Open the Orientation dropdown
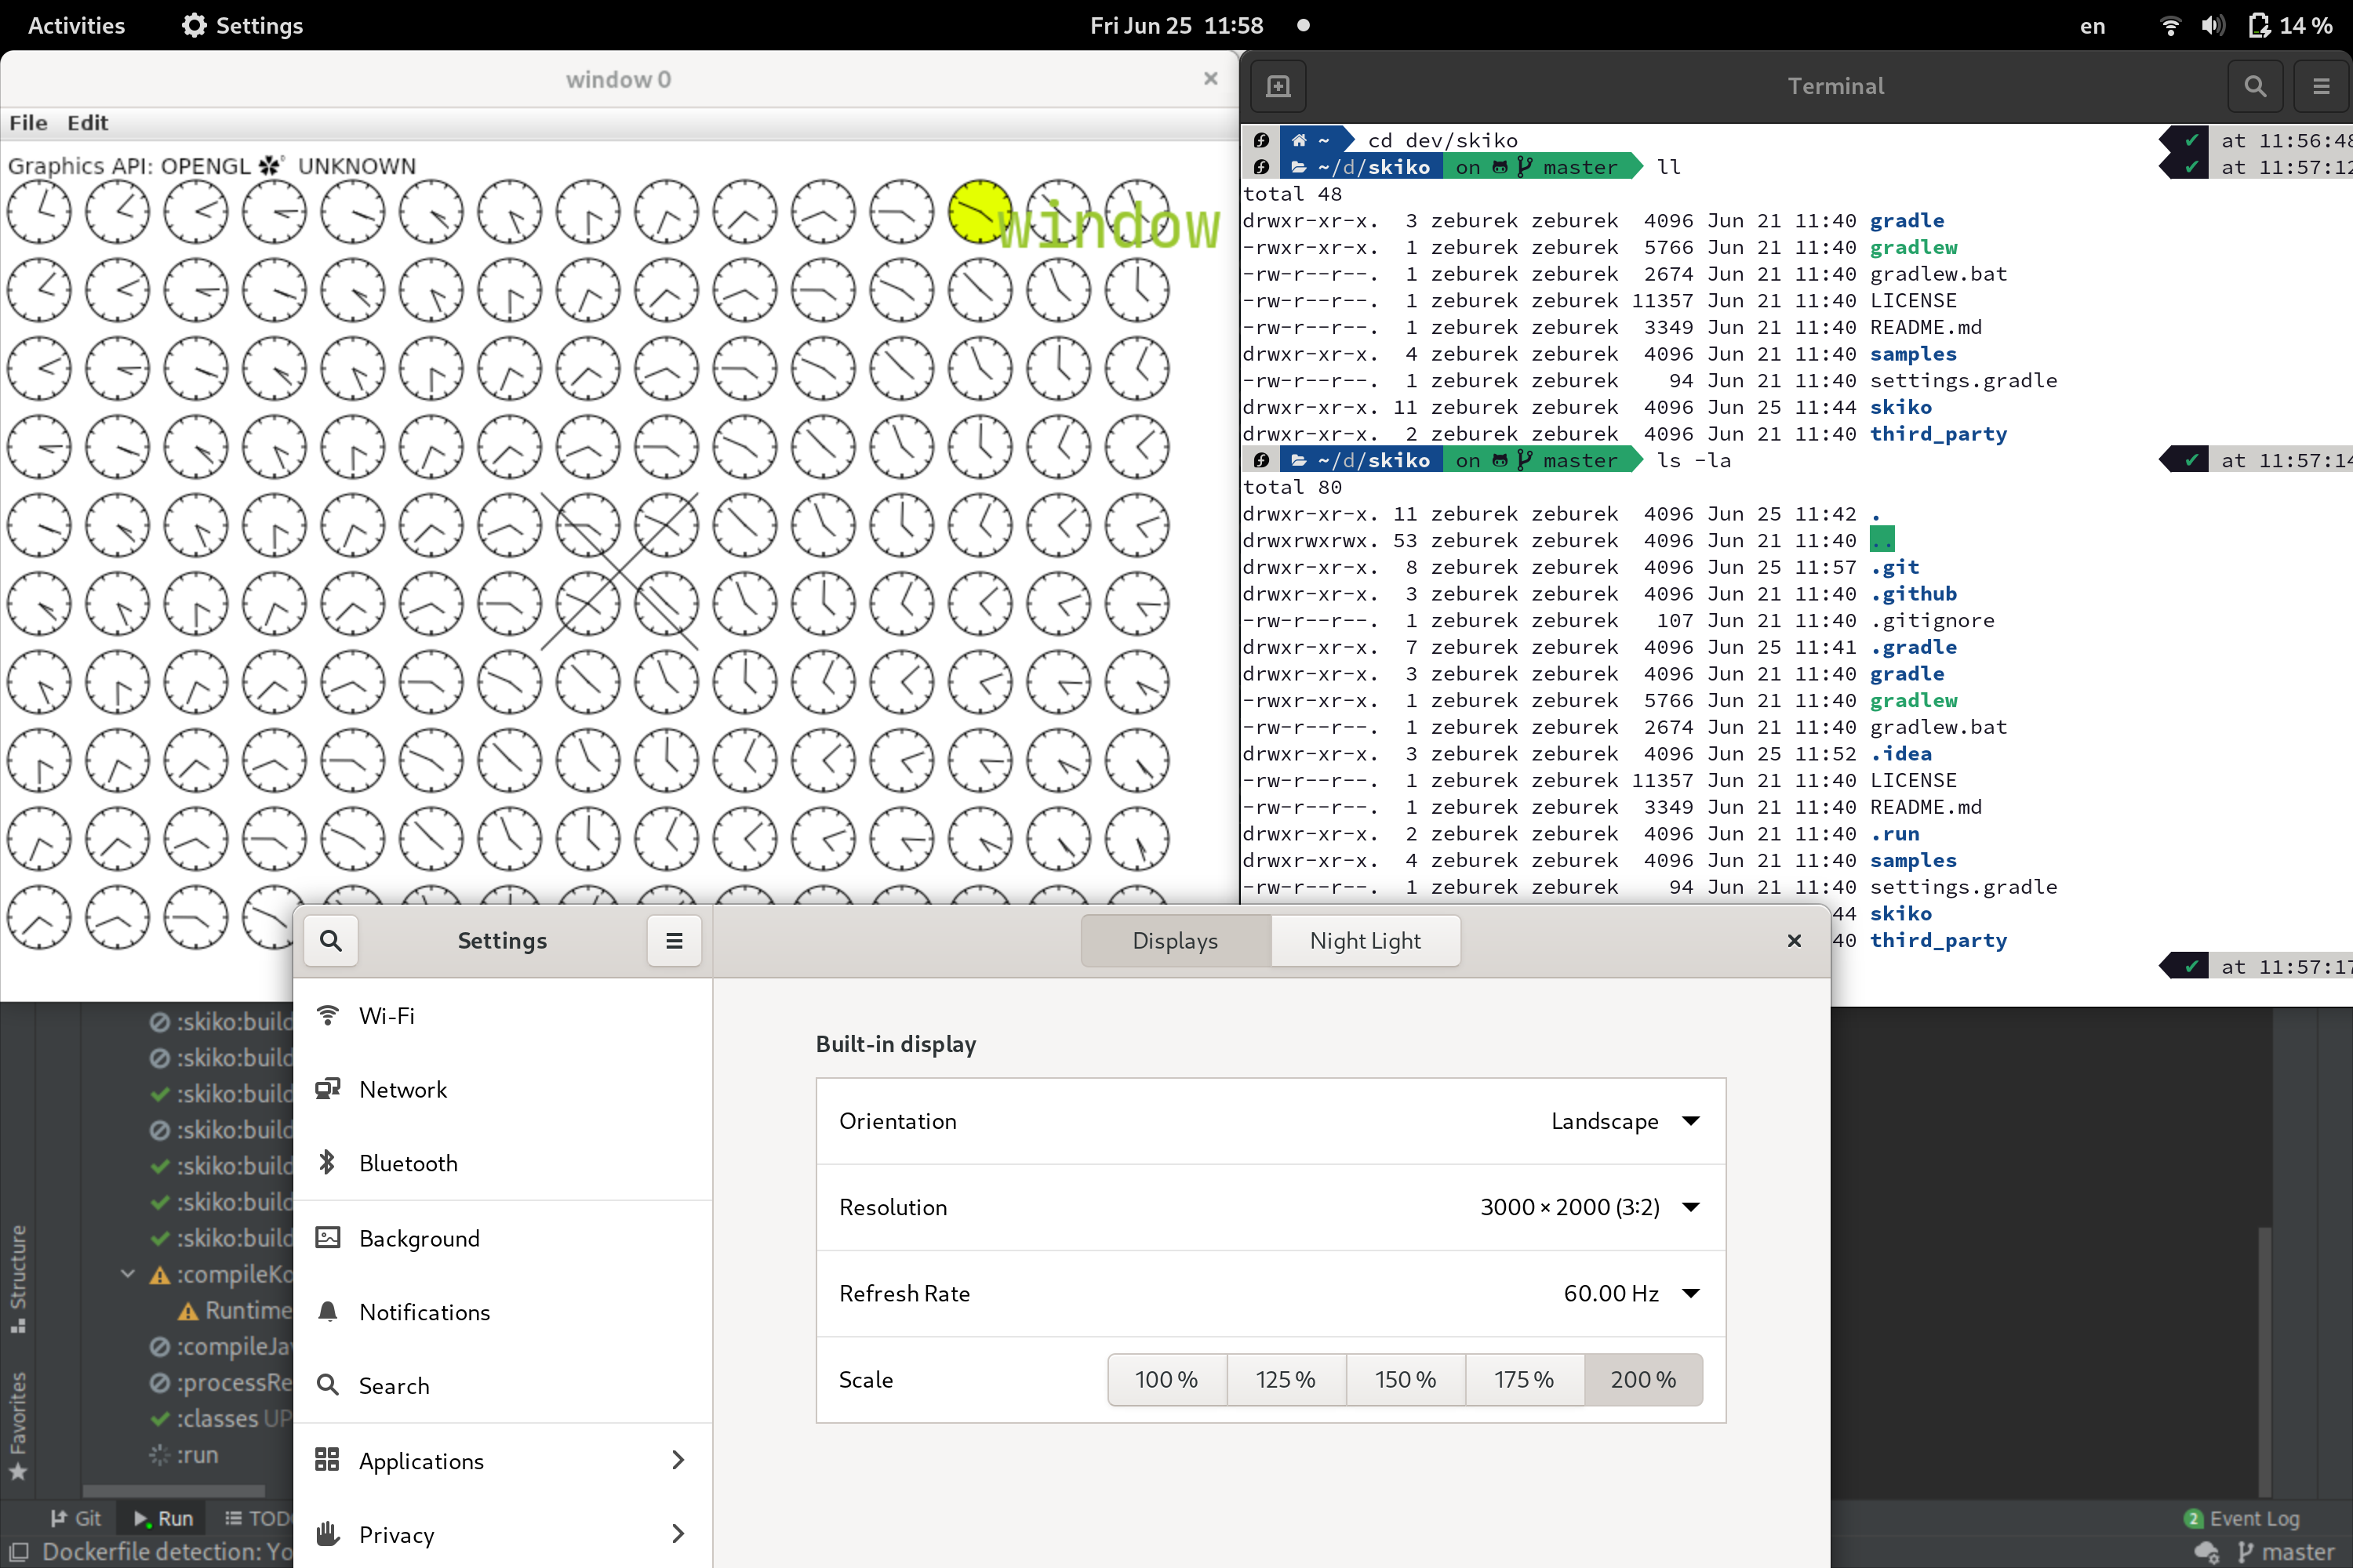 1626,1121
